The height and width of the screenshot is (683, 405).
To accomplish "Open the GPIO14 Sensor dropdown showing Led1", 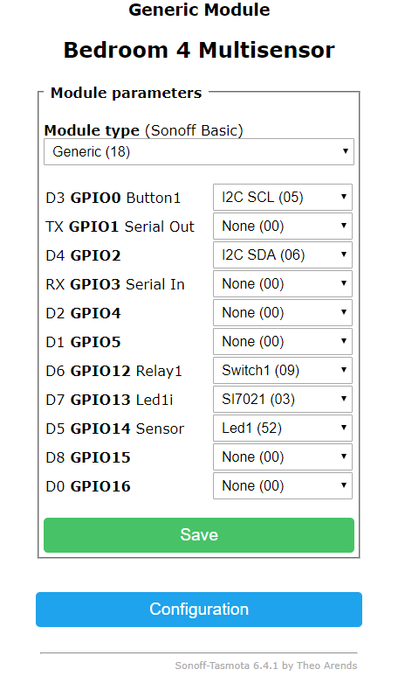I will (283, 429).
